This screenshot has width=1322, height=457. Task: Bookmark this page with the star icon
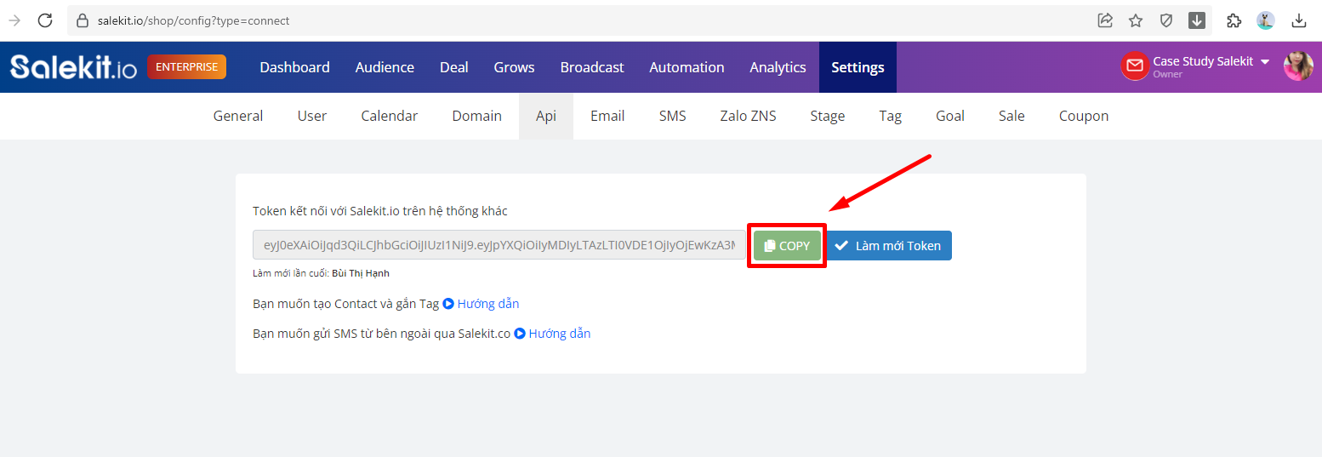pos(1136,20)
